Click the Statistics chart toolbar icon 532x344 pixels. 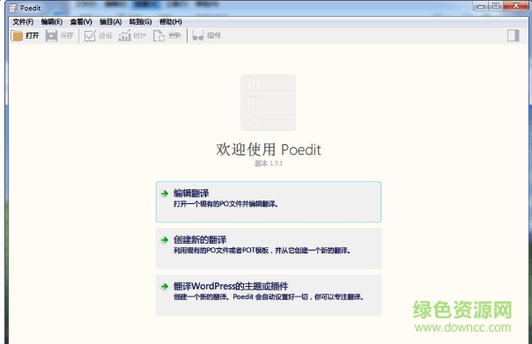point(124,35)
